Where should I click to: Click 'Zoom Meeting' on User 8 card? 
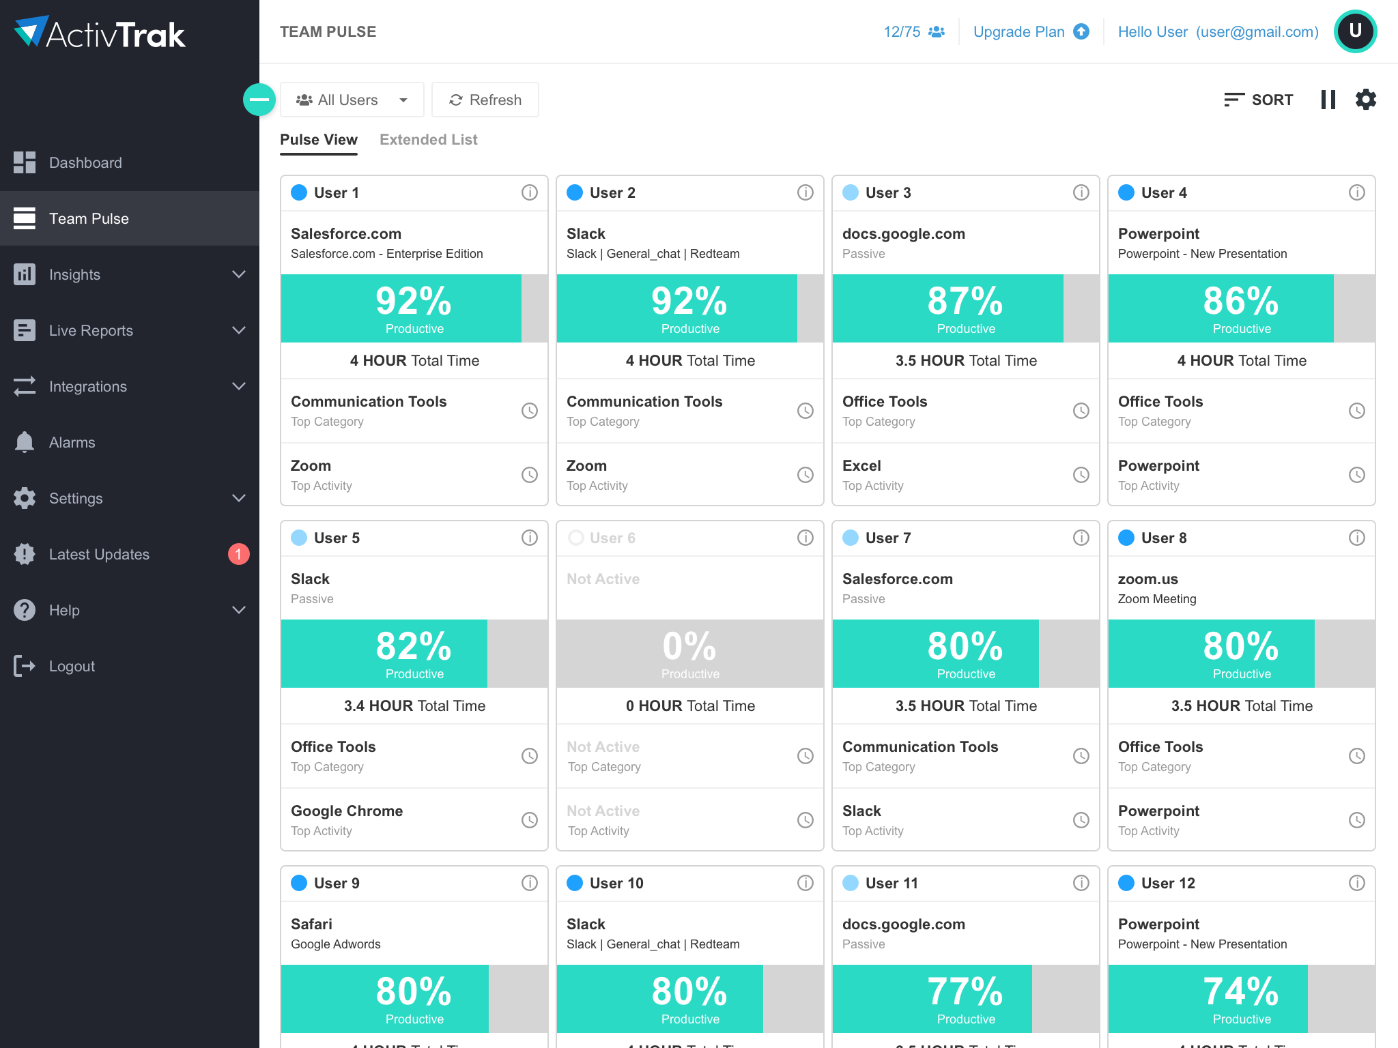1157,599
